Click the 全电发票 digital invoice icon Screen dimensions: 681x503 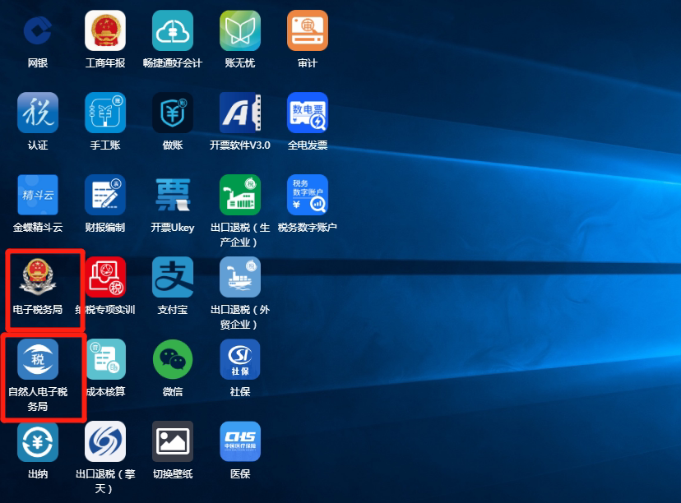click(x=308, y=113)
